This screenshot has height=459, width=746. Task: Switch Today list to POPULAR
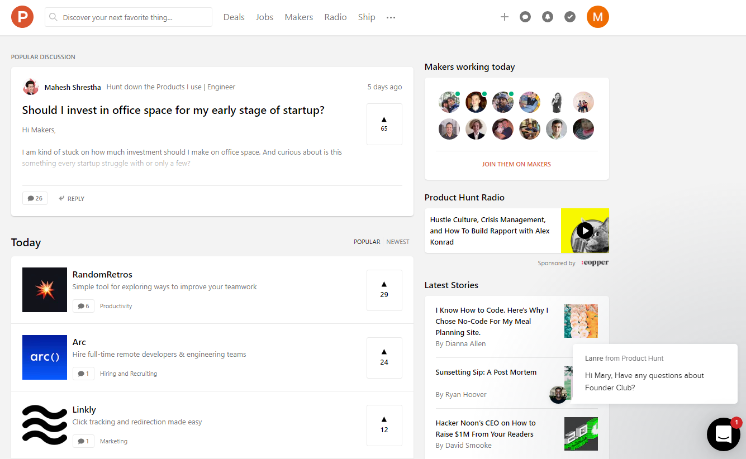(x=367, y=242)
